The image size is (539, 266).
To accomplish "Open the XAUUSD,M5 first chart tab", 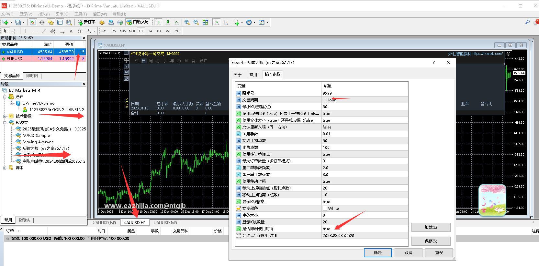I will point(104,222).
